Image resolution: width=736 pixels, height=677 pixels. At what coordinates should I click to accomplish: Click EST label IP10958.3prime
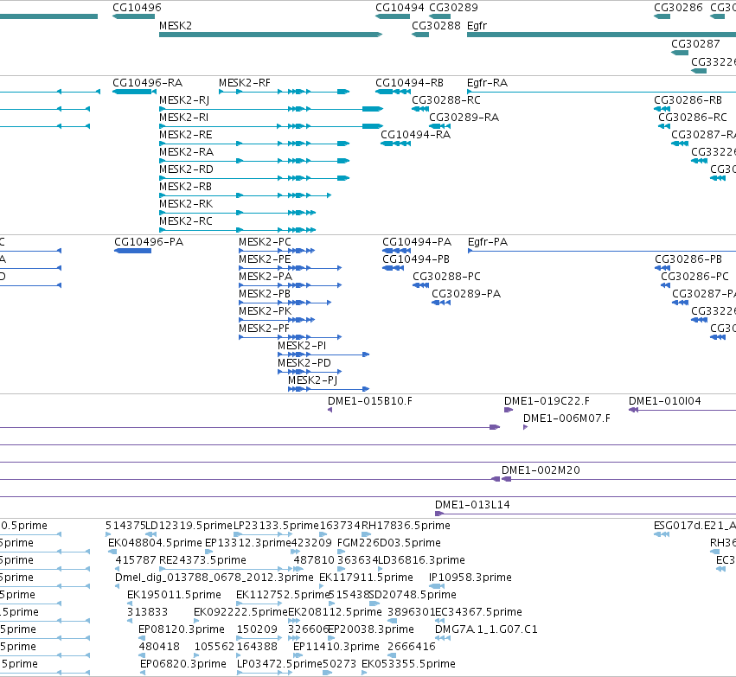coord(470,578)
